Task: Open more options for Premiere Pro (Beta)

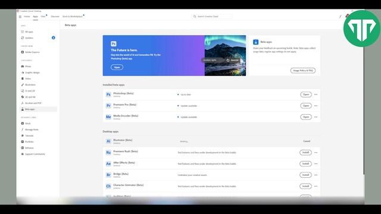Action: click(316, 106)
